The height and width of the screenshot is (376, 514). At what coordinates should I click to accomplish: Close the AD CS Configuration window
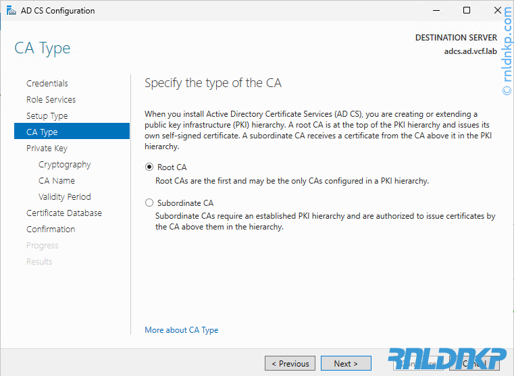tap(498, 11)
